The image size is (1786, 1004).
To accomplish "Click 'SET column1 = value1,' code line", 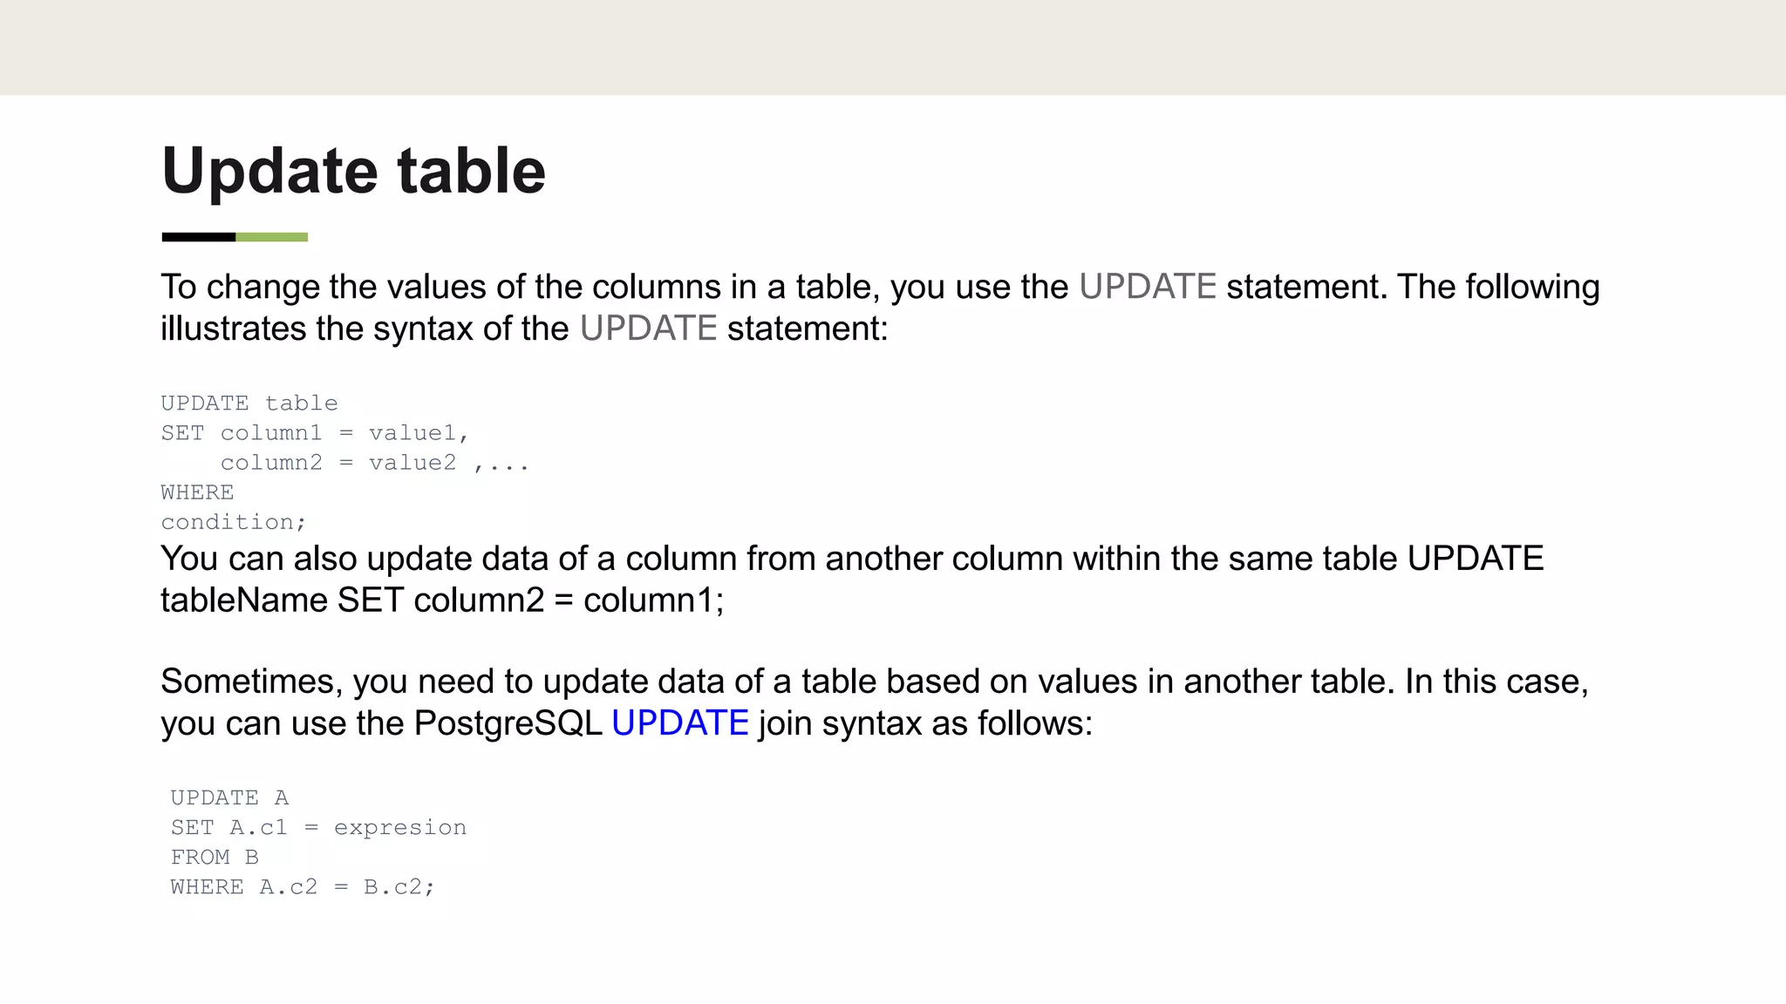I will pos(315,433).
